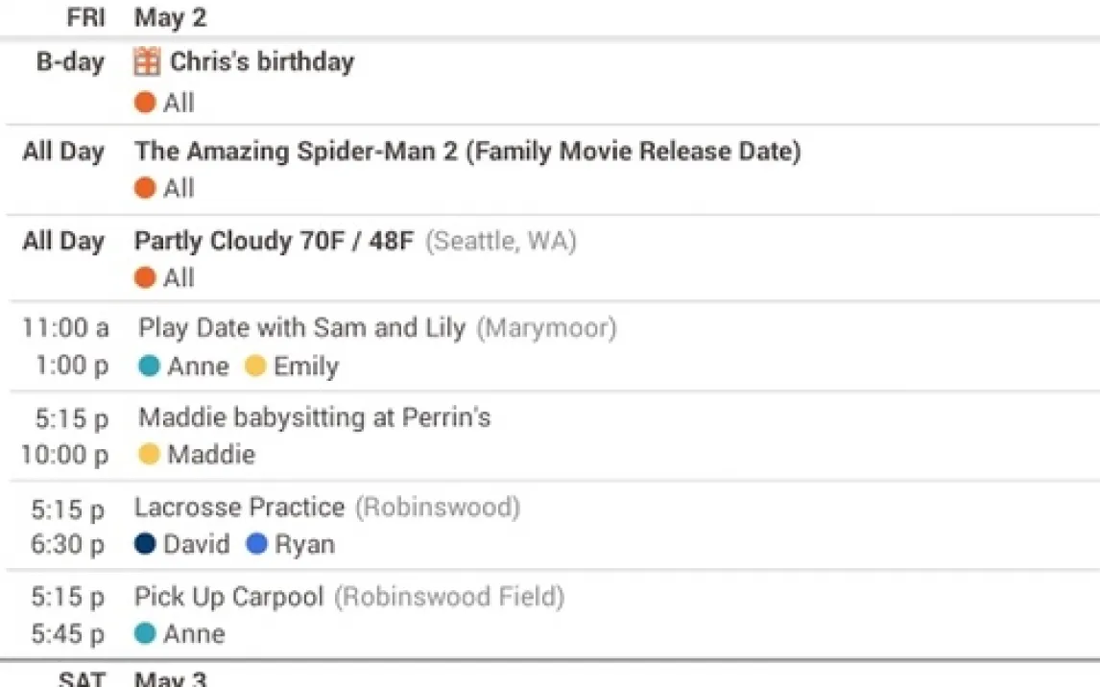Click the orange All dot under Spider-Man 2
The height and width of the screenshot is (687, 1100).
point(145,189)
